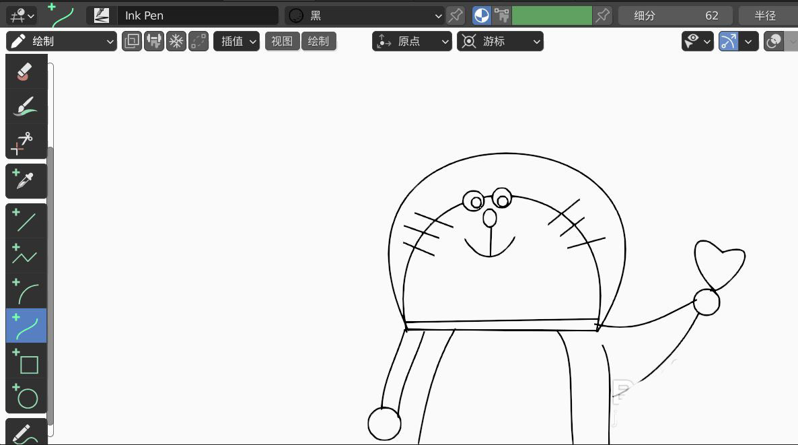Select the Arc drawing tool
This screenshot has width=798, height=445.
pos(26,291)
